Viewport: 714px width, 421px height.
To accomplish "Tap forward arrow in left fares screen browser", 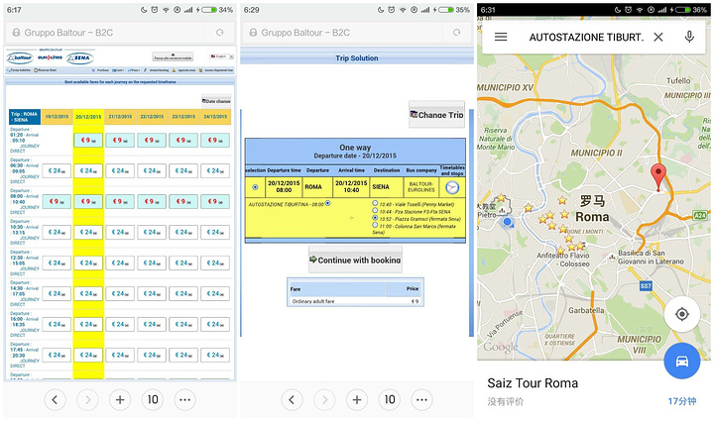I will pyautogui.click(x=87, y=399).
